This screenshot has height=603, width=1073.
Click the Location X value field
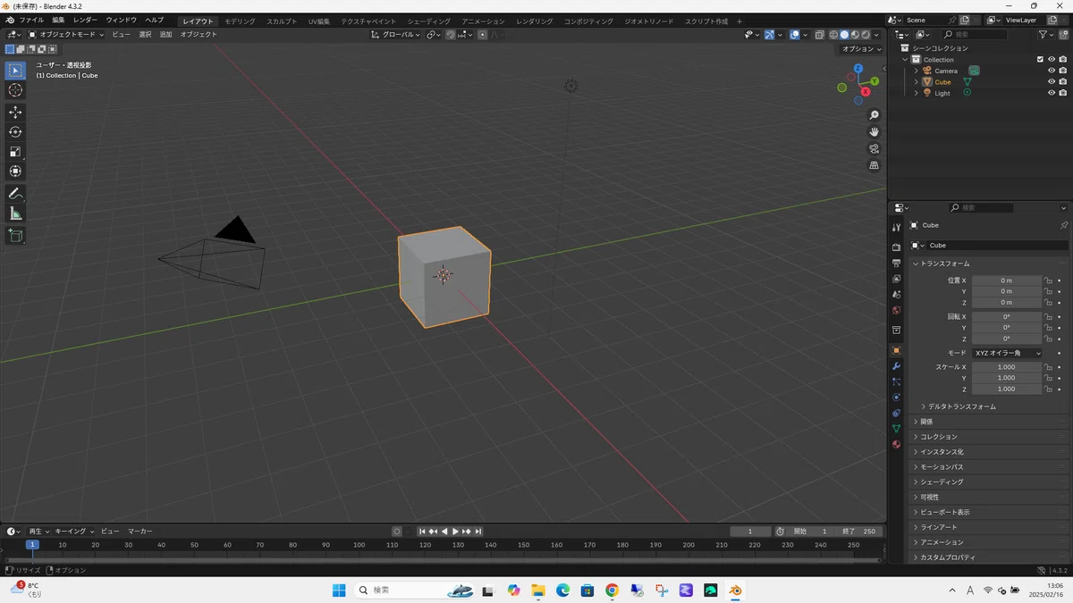coord(1007,281)
